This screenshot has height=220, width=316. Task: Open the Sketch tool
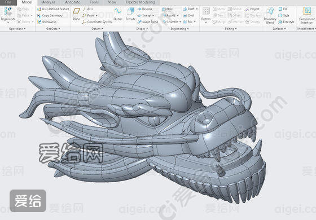118,14
